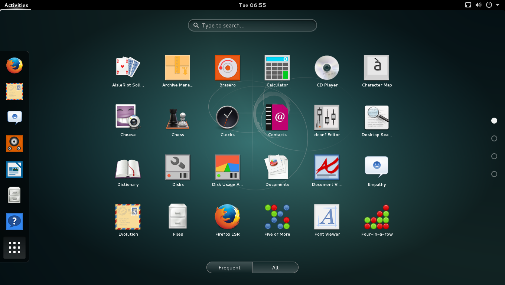This screenshot has height=285, width=505.
Task: Open Empathy chat from the dash
Action: tap(14, 118)
